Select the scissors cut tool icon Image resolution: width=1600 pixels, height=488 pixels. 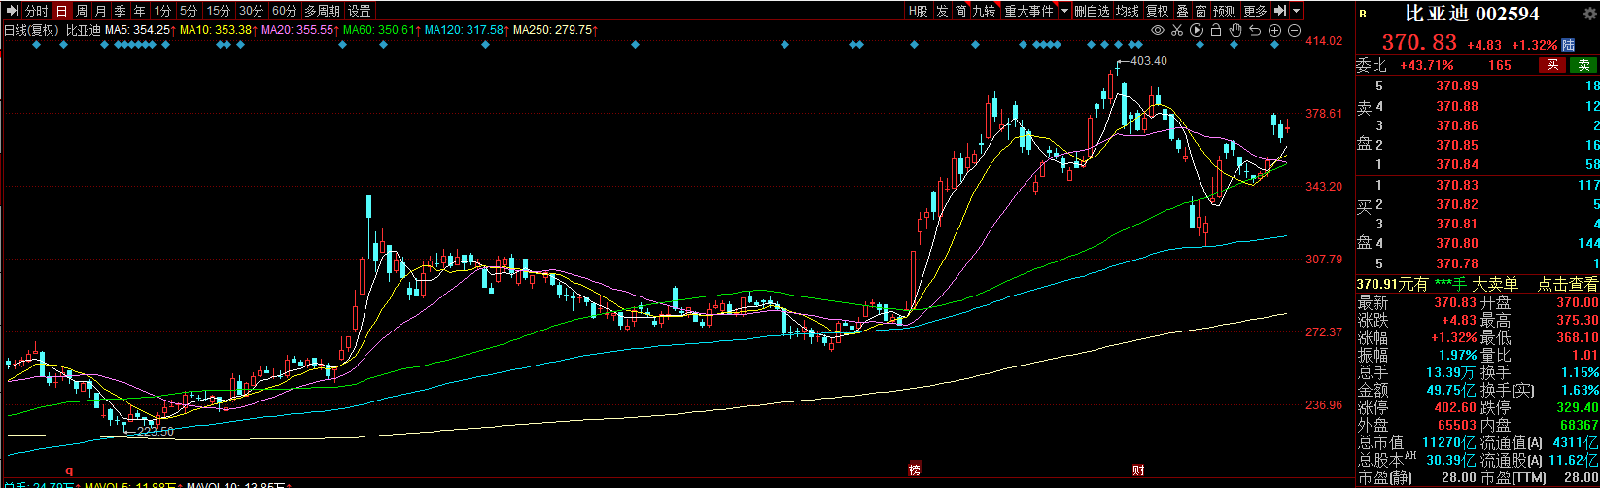coord(1177,30)
